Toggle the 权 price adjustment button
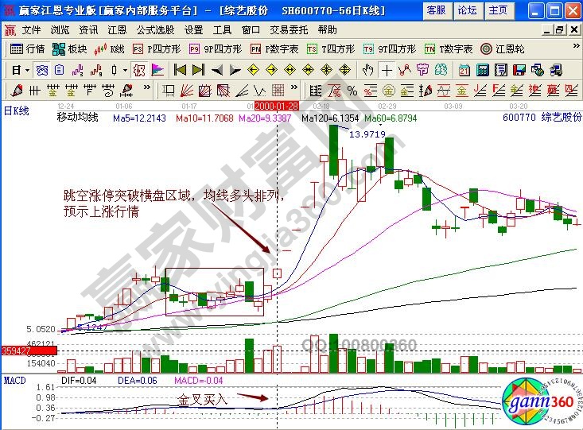The height and width of the screenshot is (430, 583). click(138, 69)
